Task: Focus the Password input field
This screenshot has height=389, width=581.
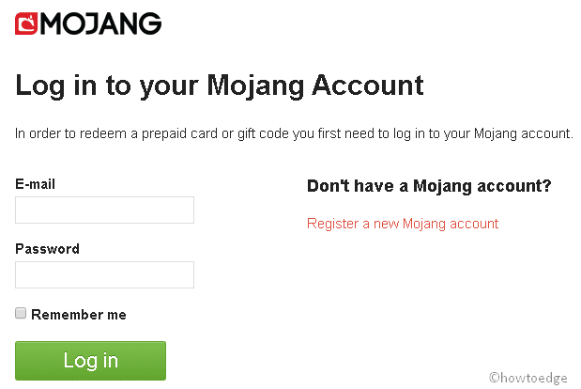Action: tap(104, 274)
